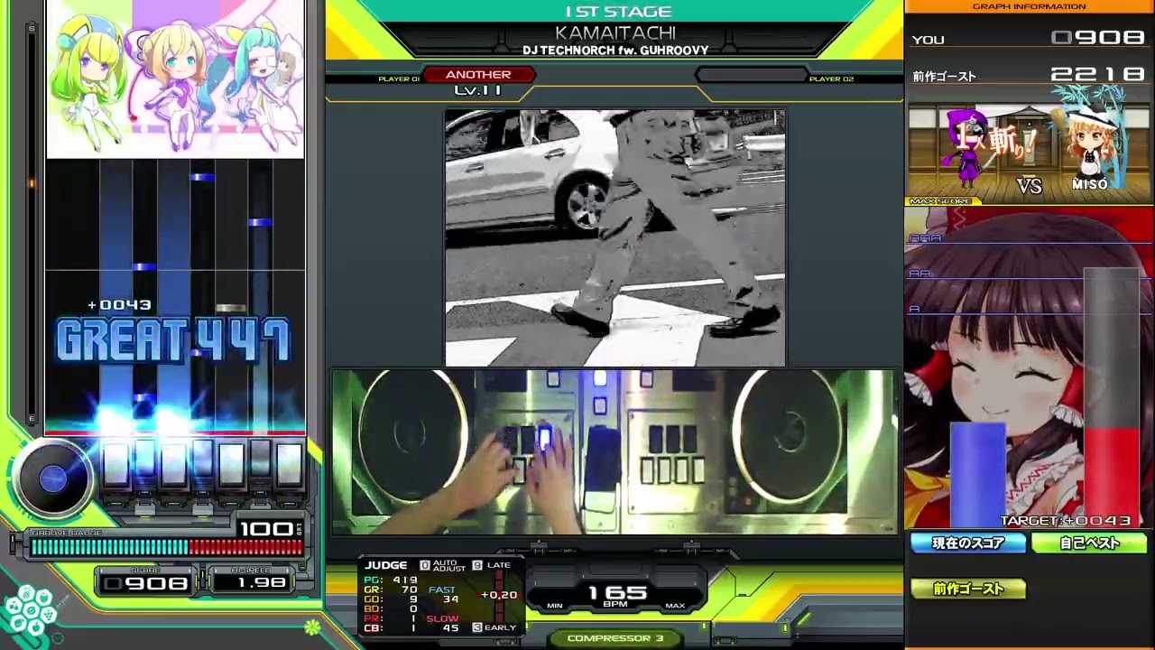Viewport: 1155px width, 650px height.
Task: Click the AAA rank line label
Action: [x=925, y=238]
